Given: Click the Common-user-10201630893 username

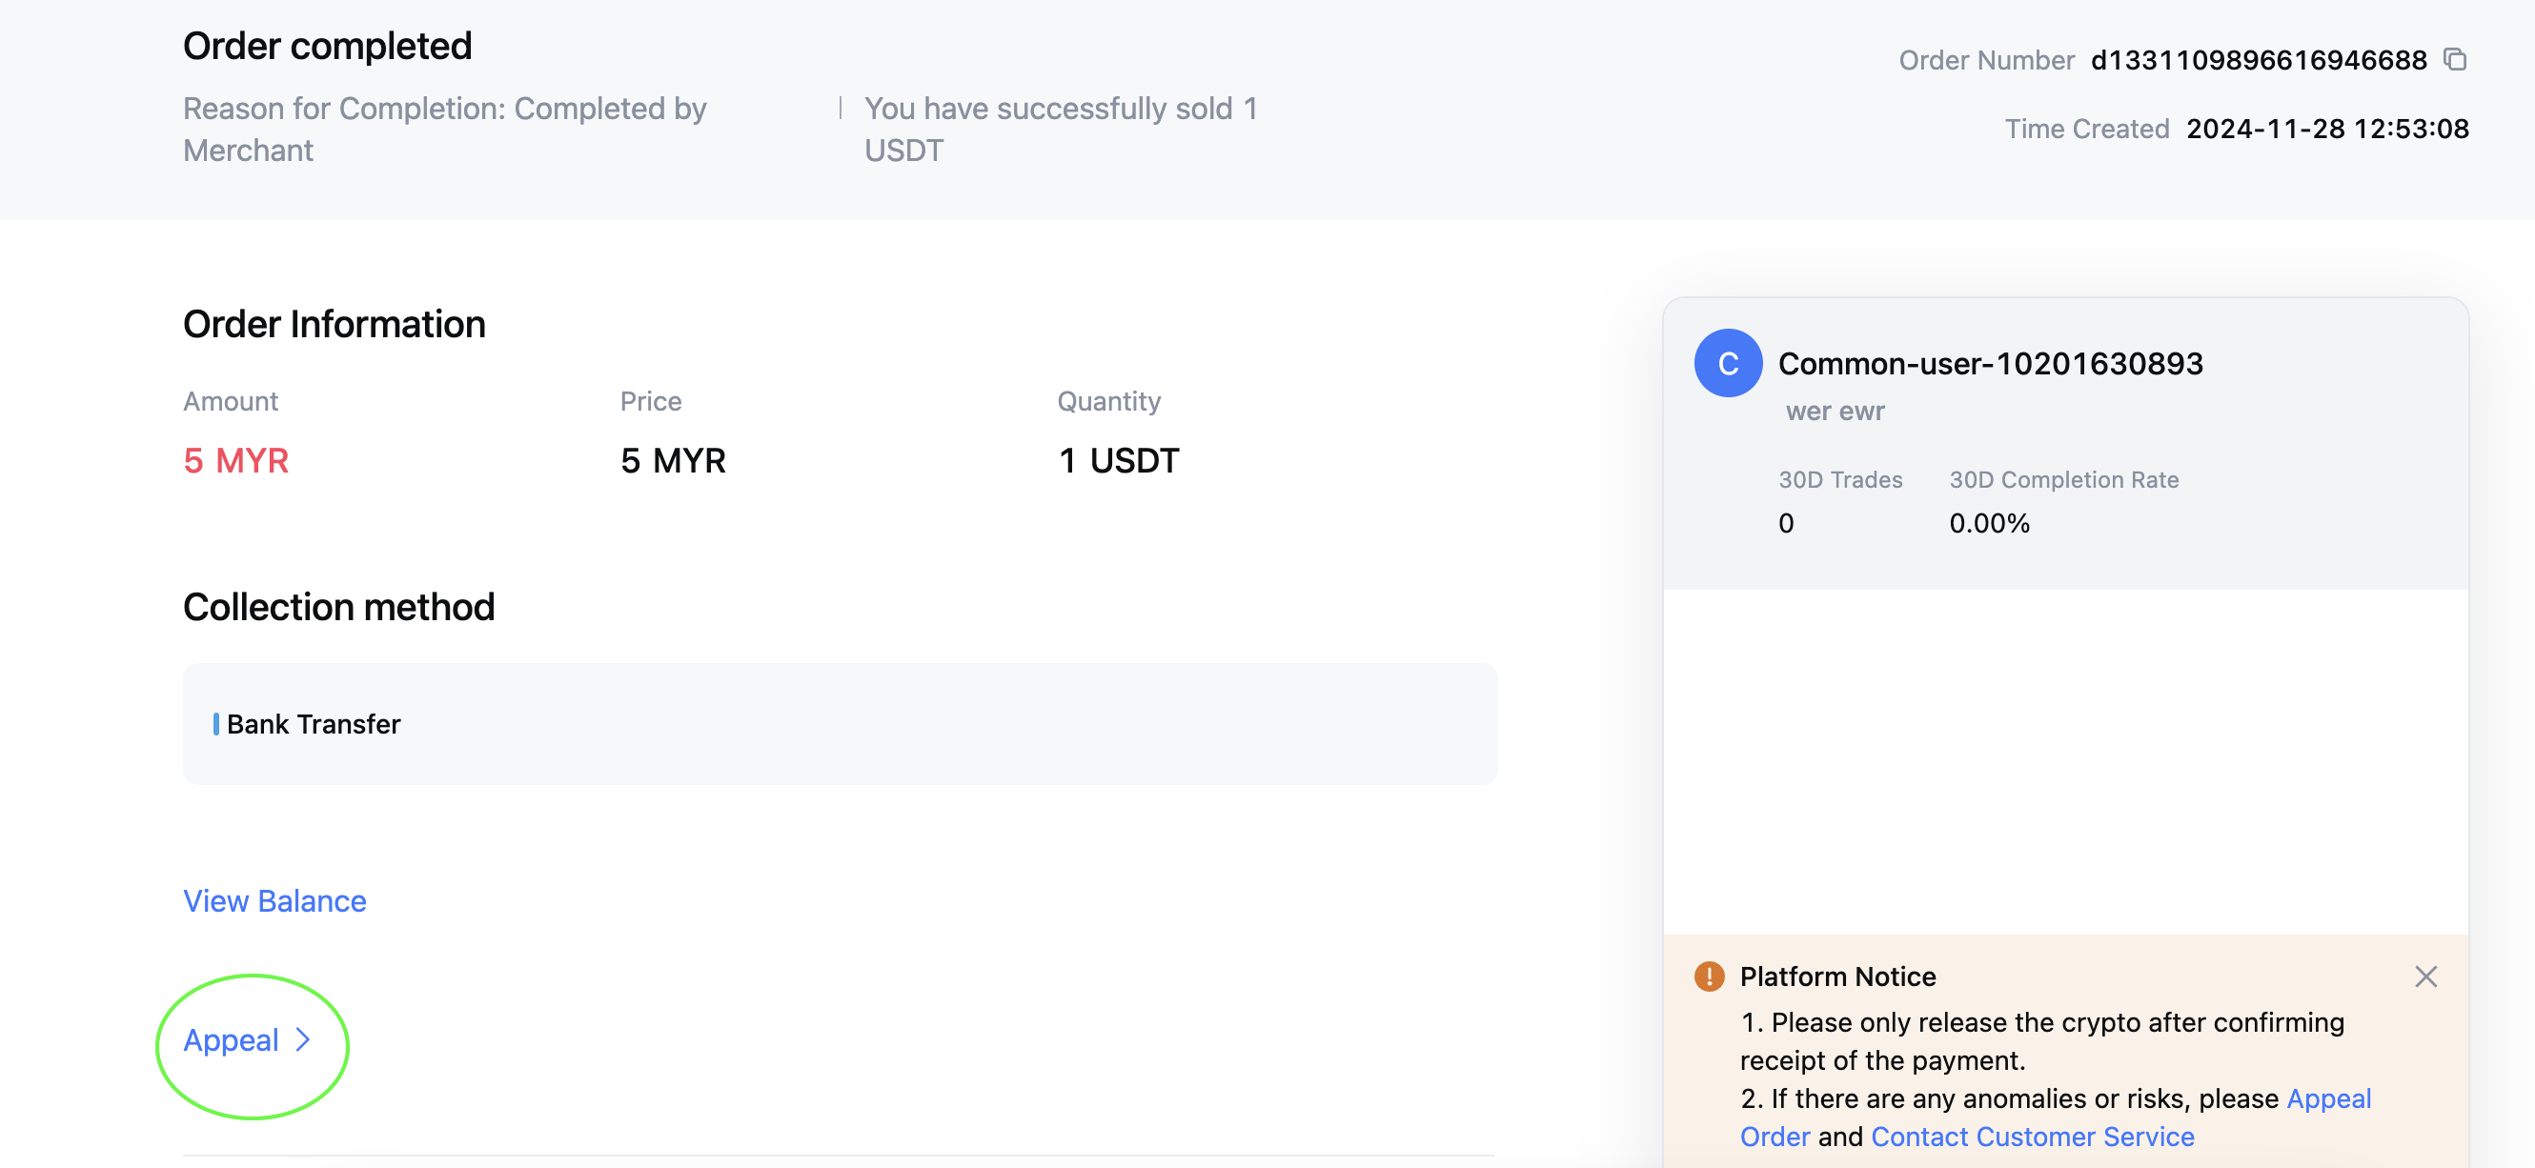Looking at the screenshot, I should click(1990, 363).
